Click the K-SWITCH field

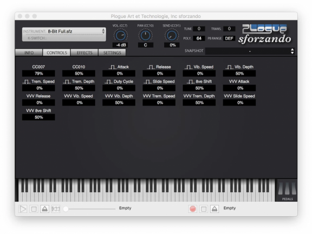tap(64, 38)
